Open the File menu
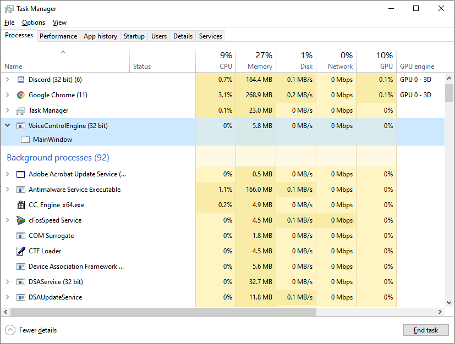The width and height of the screenshot is (455, 344). pos(9,23)
